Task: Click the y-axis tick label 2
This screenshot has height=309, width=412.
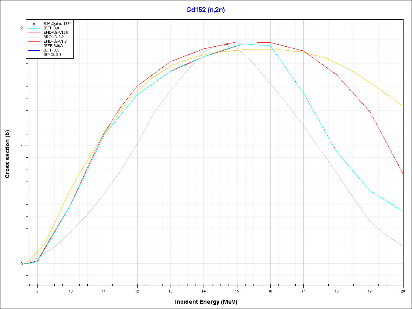Action: (x=23, y=28)
